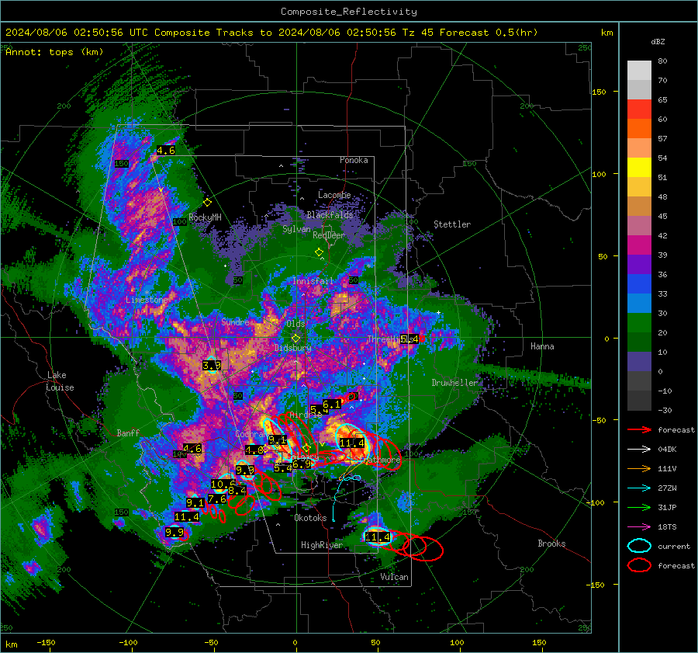The image size is (698, 653).
Task: Click the yellow diamond marker below RedDeer
Action: (x=320, y=252)
